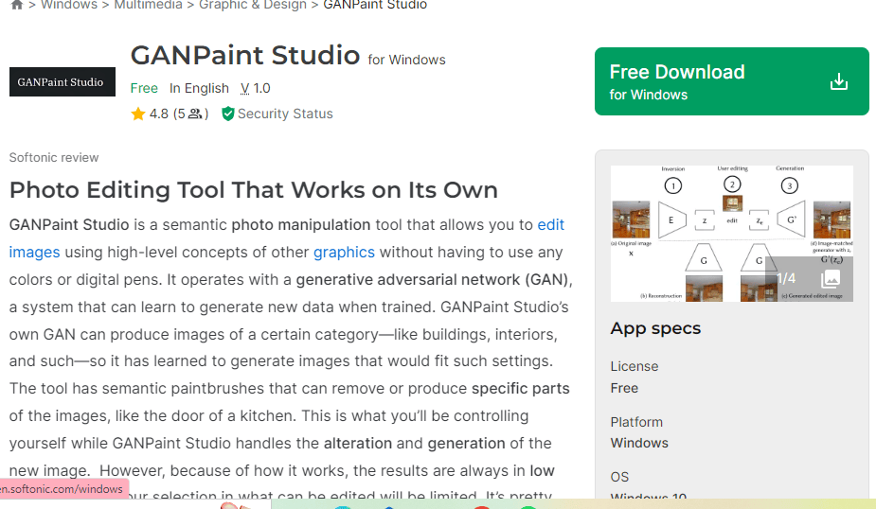The height and width of the screenshot is (509, 876).
Task: Click the user reviews people icon
Action: pyautogui.click(x=195, y=114)
